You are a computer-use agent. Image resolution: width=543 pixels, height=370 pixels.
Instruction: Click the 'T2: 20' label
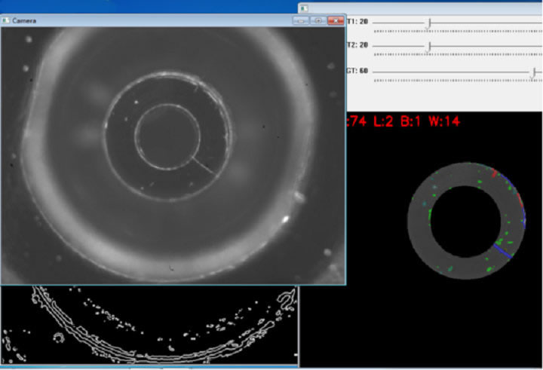pos(357,46)
